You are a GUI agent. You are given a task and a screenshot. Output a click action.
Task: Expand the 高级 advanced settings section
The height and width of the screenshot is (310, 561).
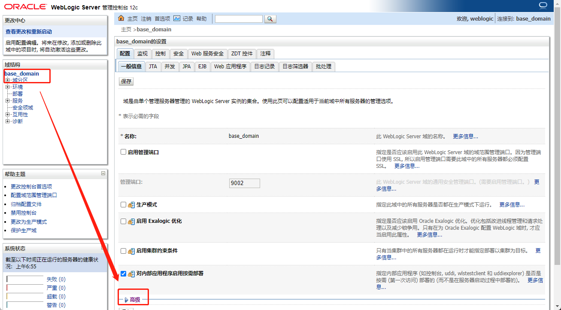135,300
